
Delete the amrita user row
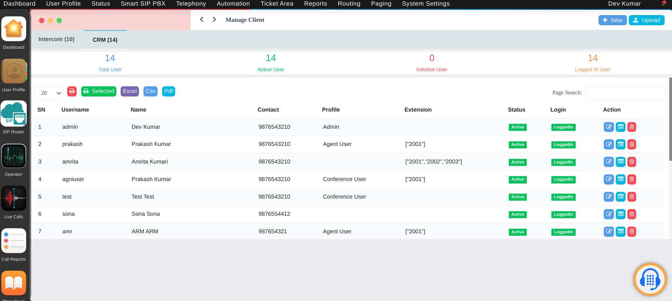point(632,162)
